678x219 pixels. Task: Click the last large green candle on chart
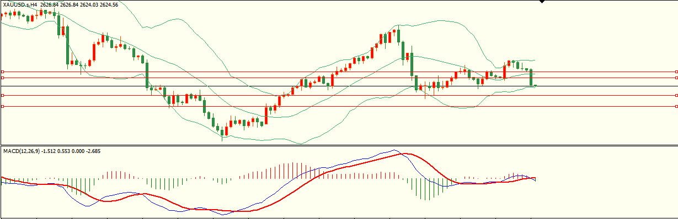pos(531,78)
